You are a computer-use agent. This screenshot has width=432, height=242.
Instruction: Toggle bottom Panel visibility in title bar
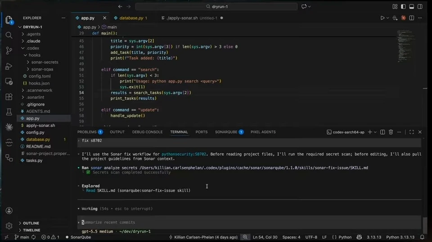[412, 6]
